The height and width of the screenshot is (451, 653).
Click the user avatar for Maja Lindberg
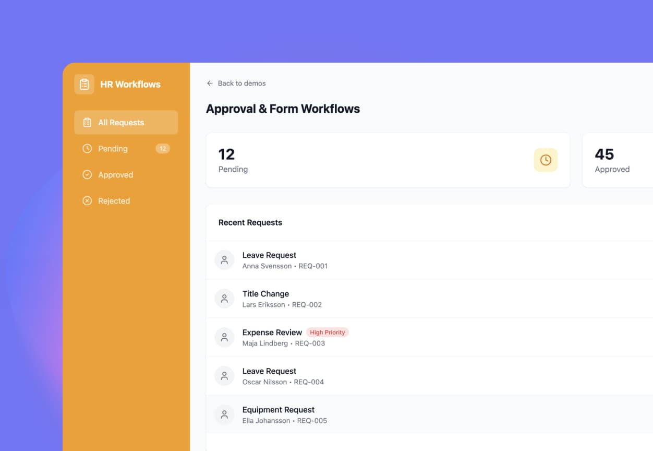point(224,337)
